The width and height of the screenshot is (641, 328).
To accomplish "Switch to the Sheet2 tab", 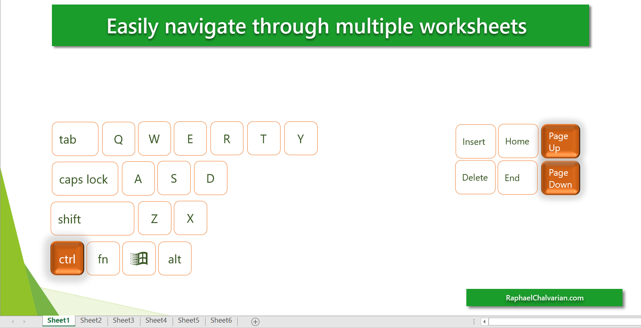I will (91, 320).
